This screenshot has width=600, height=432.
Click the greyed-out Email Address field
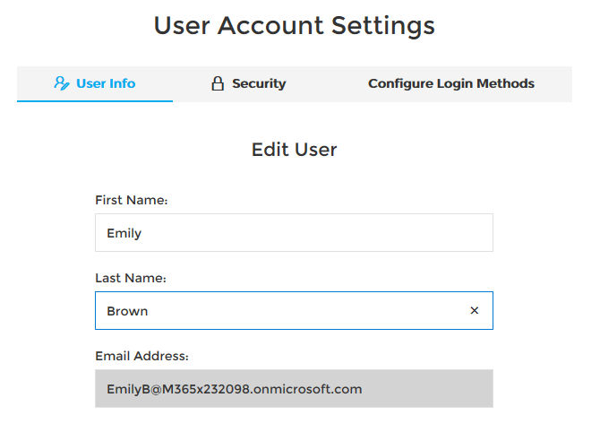294,389
